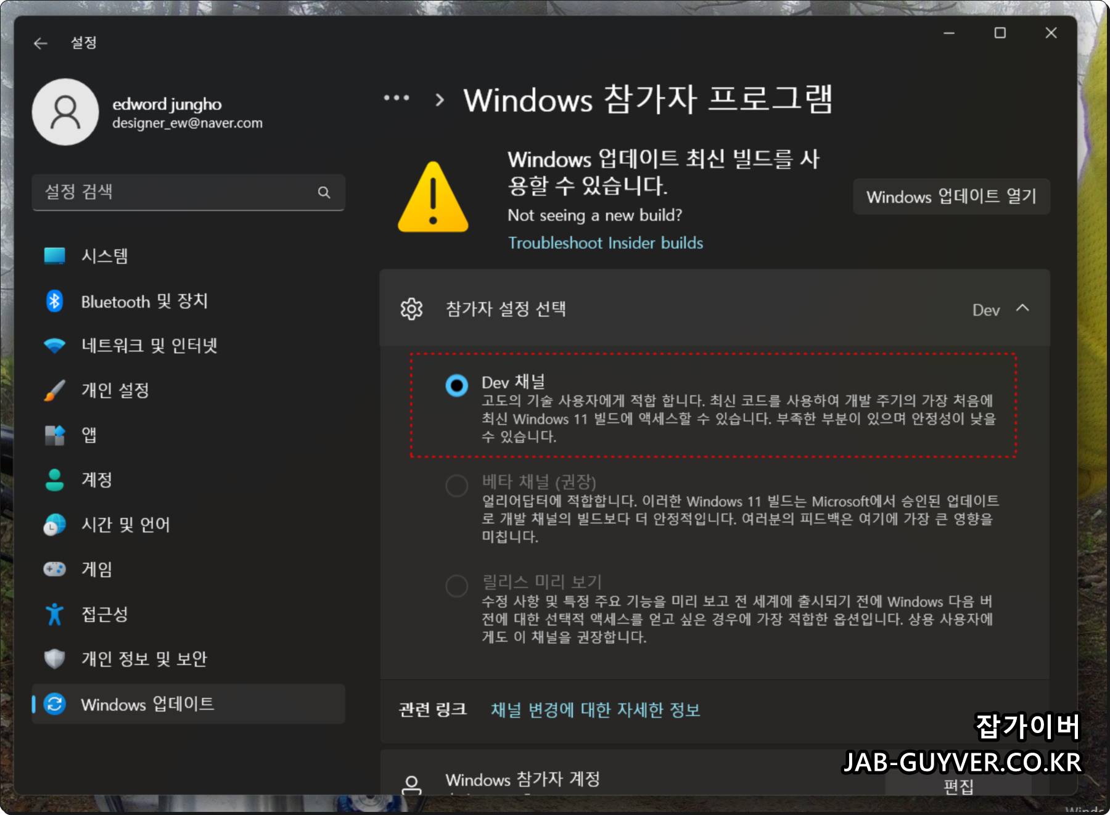1110x815 pixels.
Task: Click the 시스템 monitor icon
Action: 55,256
